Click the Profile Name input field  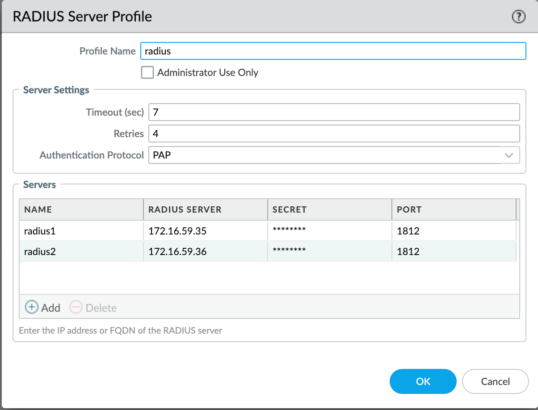333,51
